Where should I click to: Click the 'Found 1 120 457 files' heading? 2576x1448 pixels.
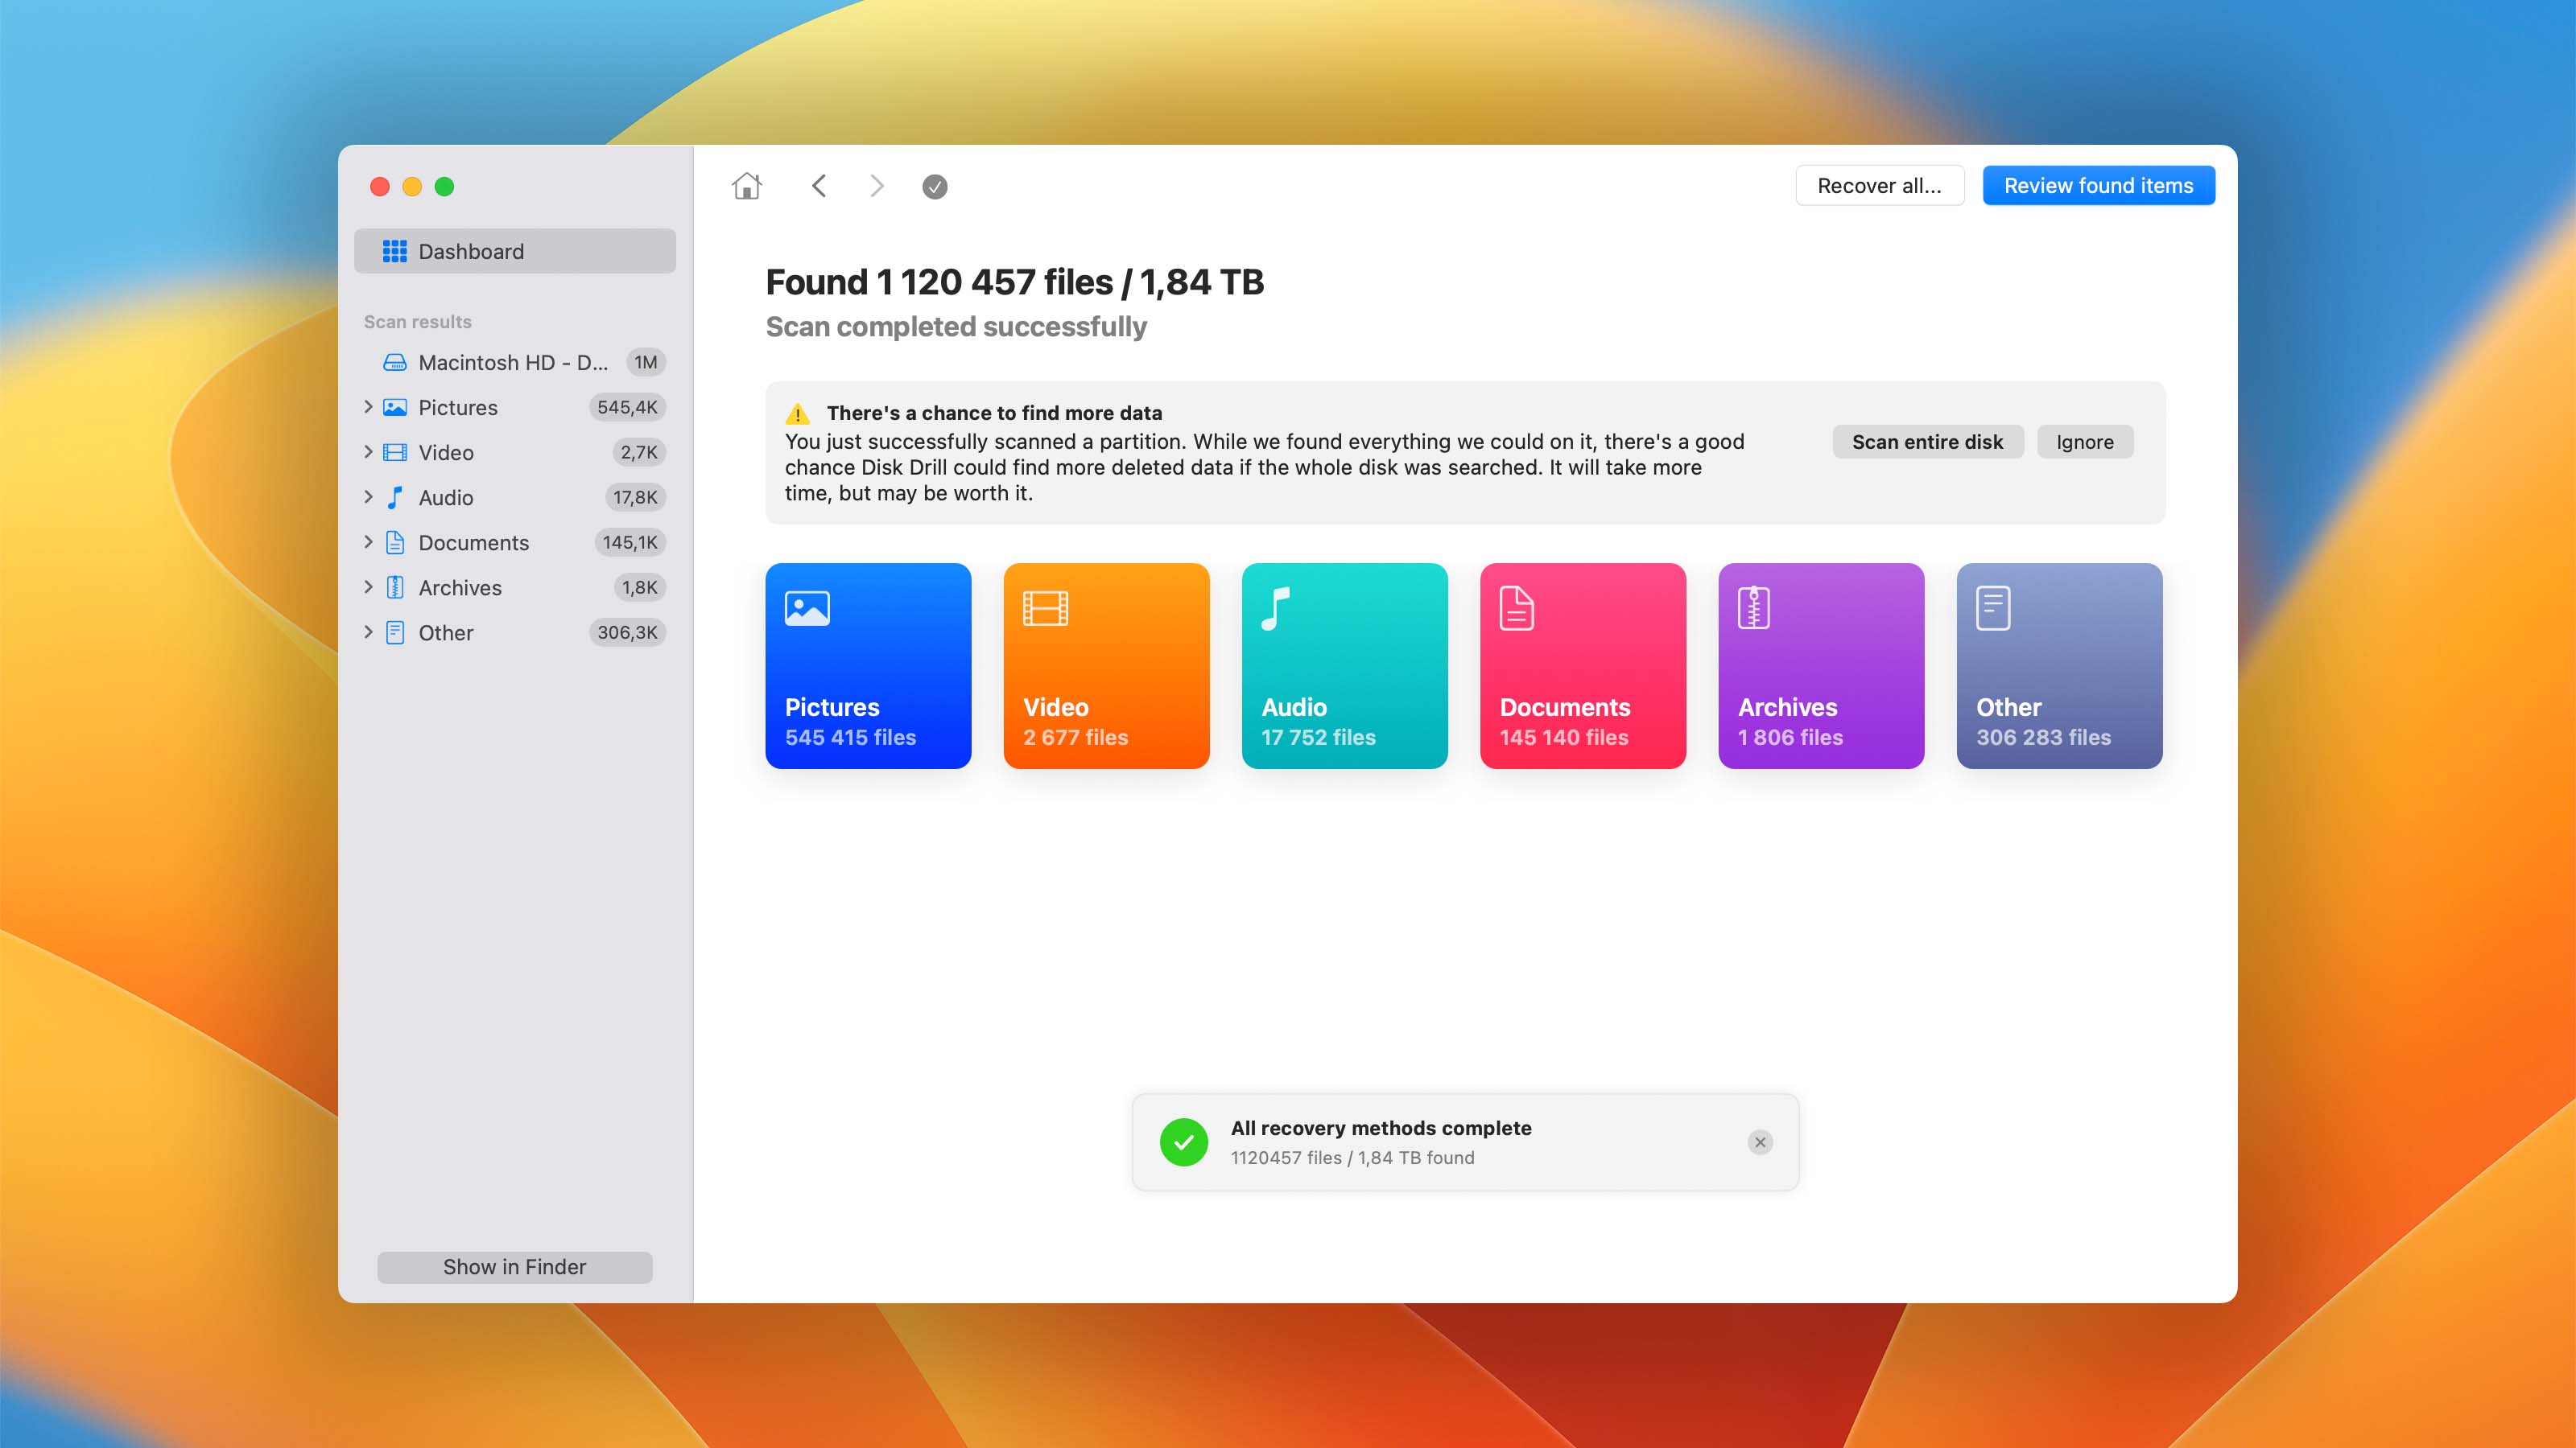tap(1015, 282)
